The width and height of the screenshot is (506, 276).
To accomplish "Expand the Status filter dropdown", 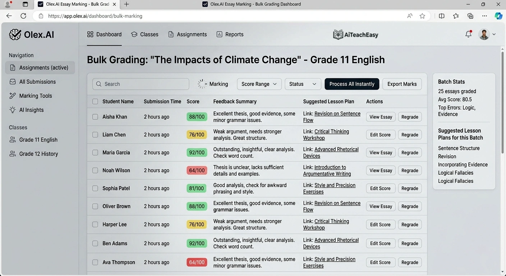I will (303, 84).
